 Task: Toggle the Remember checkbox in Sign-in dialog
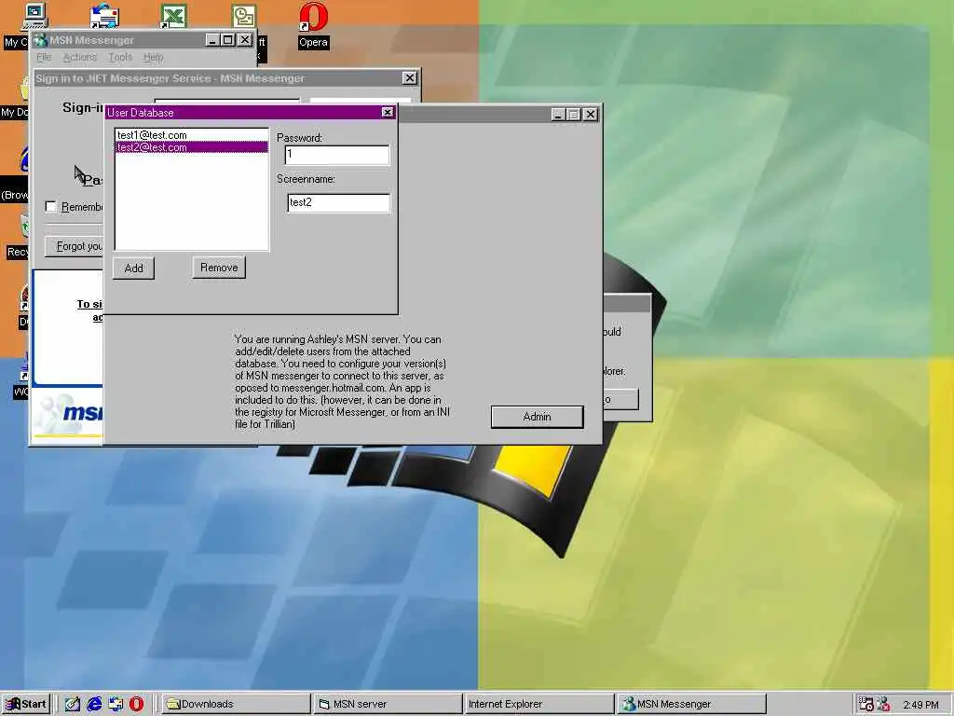point(51,207)
